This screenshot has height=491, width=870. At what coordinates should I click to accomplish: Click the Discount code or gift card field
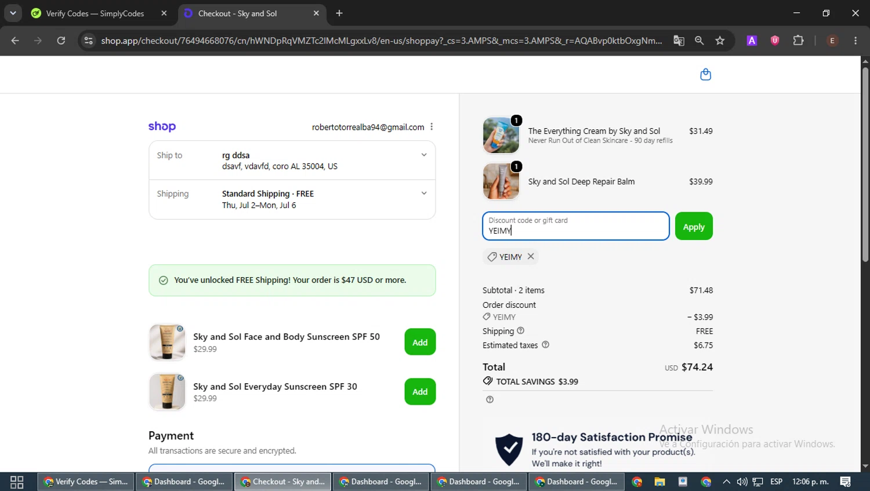(576, 226)
